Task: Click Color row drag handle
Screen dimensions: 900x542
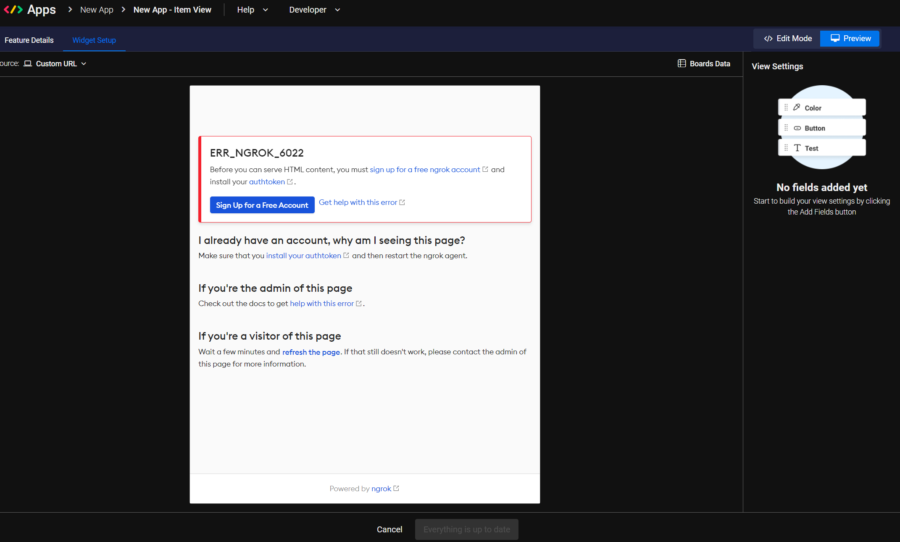Action: pos(786,107)
